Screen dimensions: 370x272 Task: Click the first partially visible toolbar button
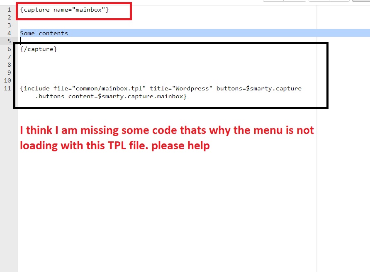pos(273,1)
